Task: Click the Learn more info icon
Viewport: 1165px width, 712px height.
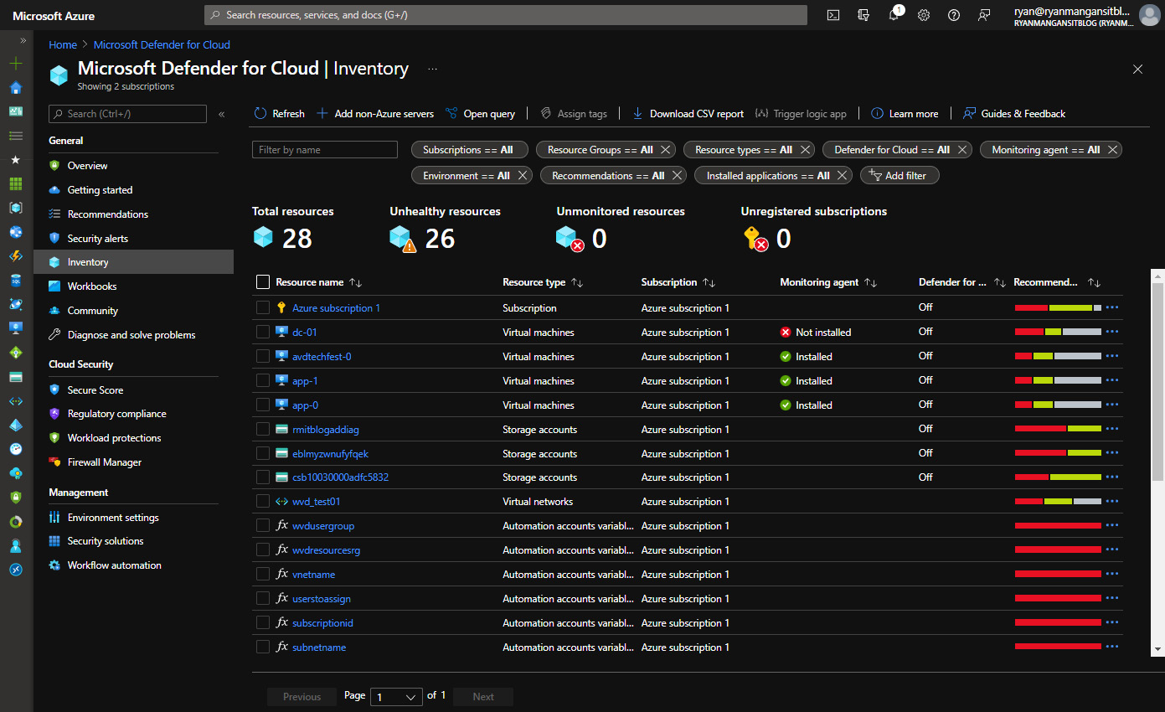Action: [877, 113]
